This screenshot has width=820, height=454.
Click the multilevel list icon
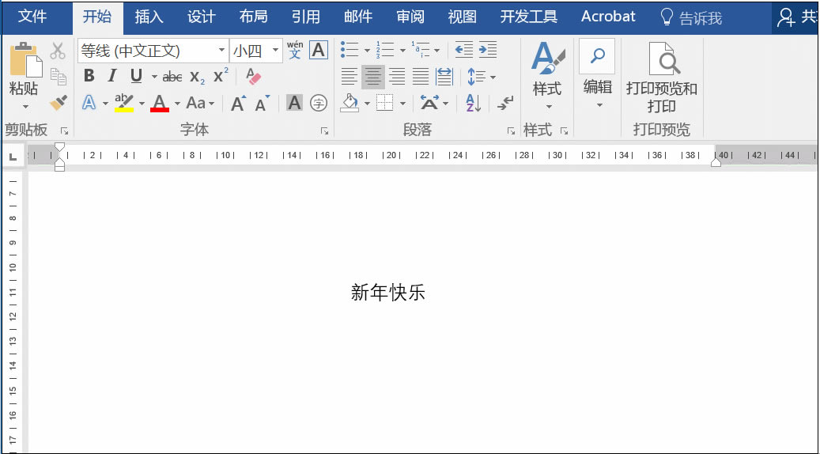(x=420, y=50)
